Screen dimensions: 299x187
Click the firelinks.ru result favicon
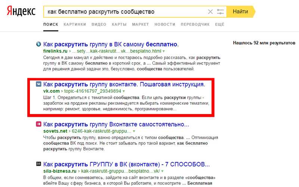click(x=38, y=44)
